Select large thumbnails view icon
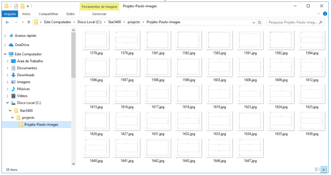The image size is (331, 175). click(x=324, y=169)
